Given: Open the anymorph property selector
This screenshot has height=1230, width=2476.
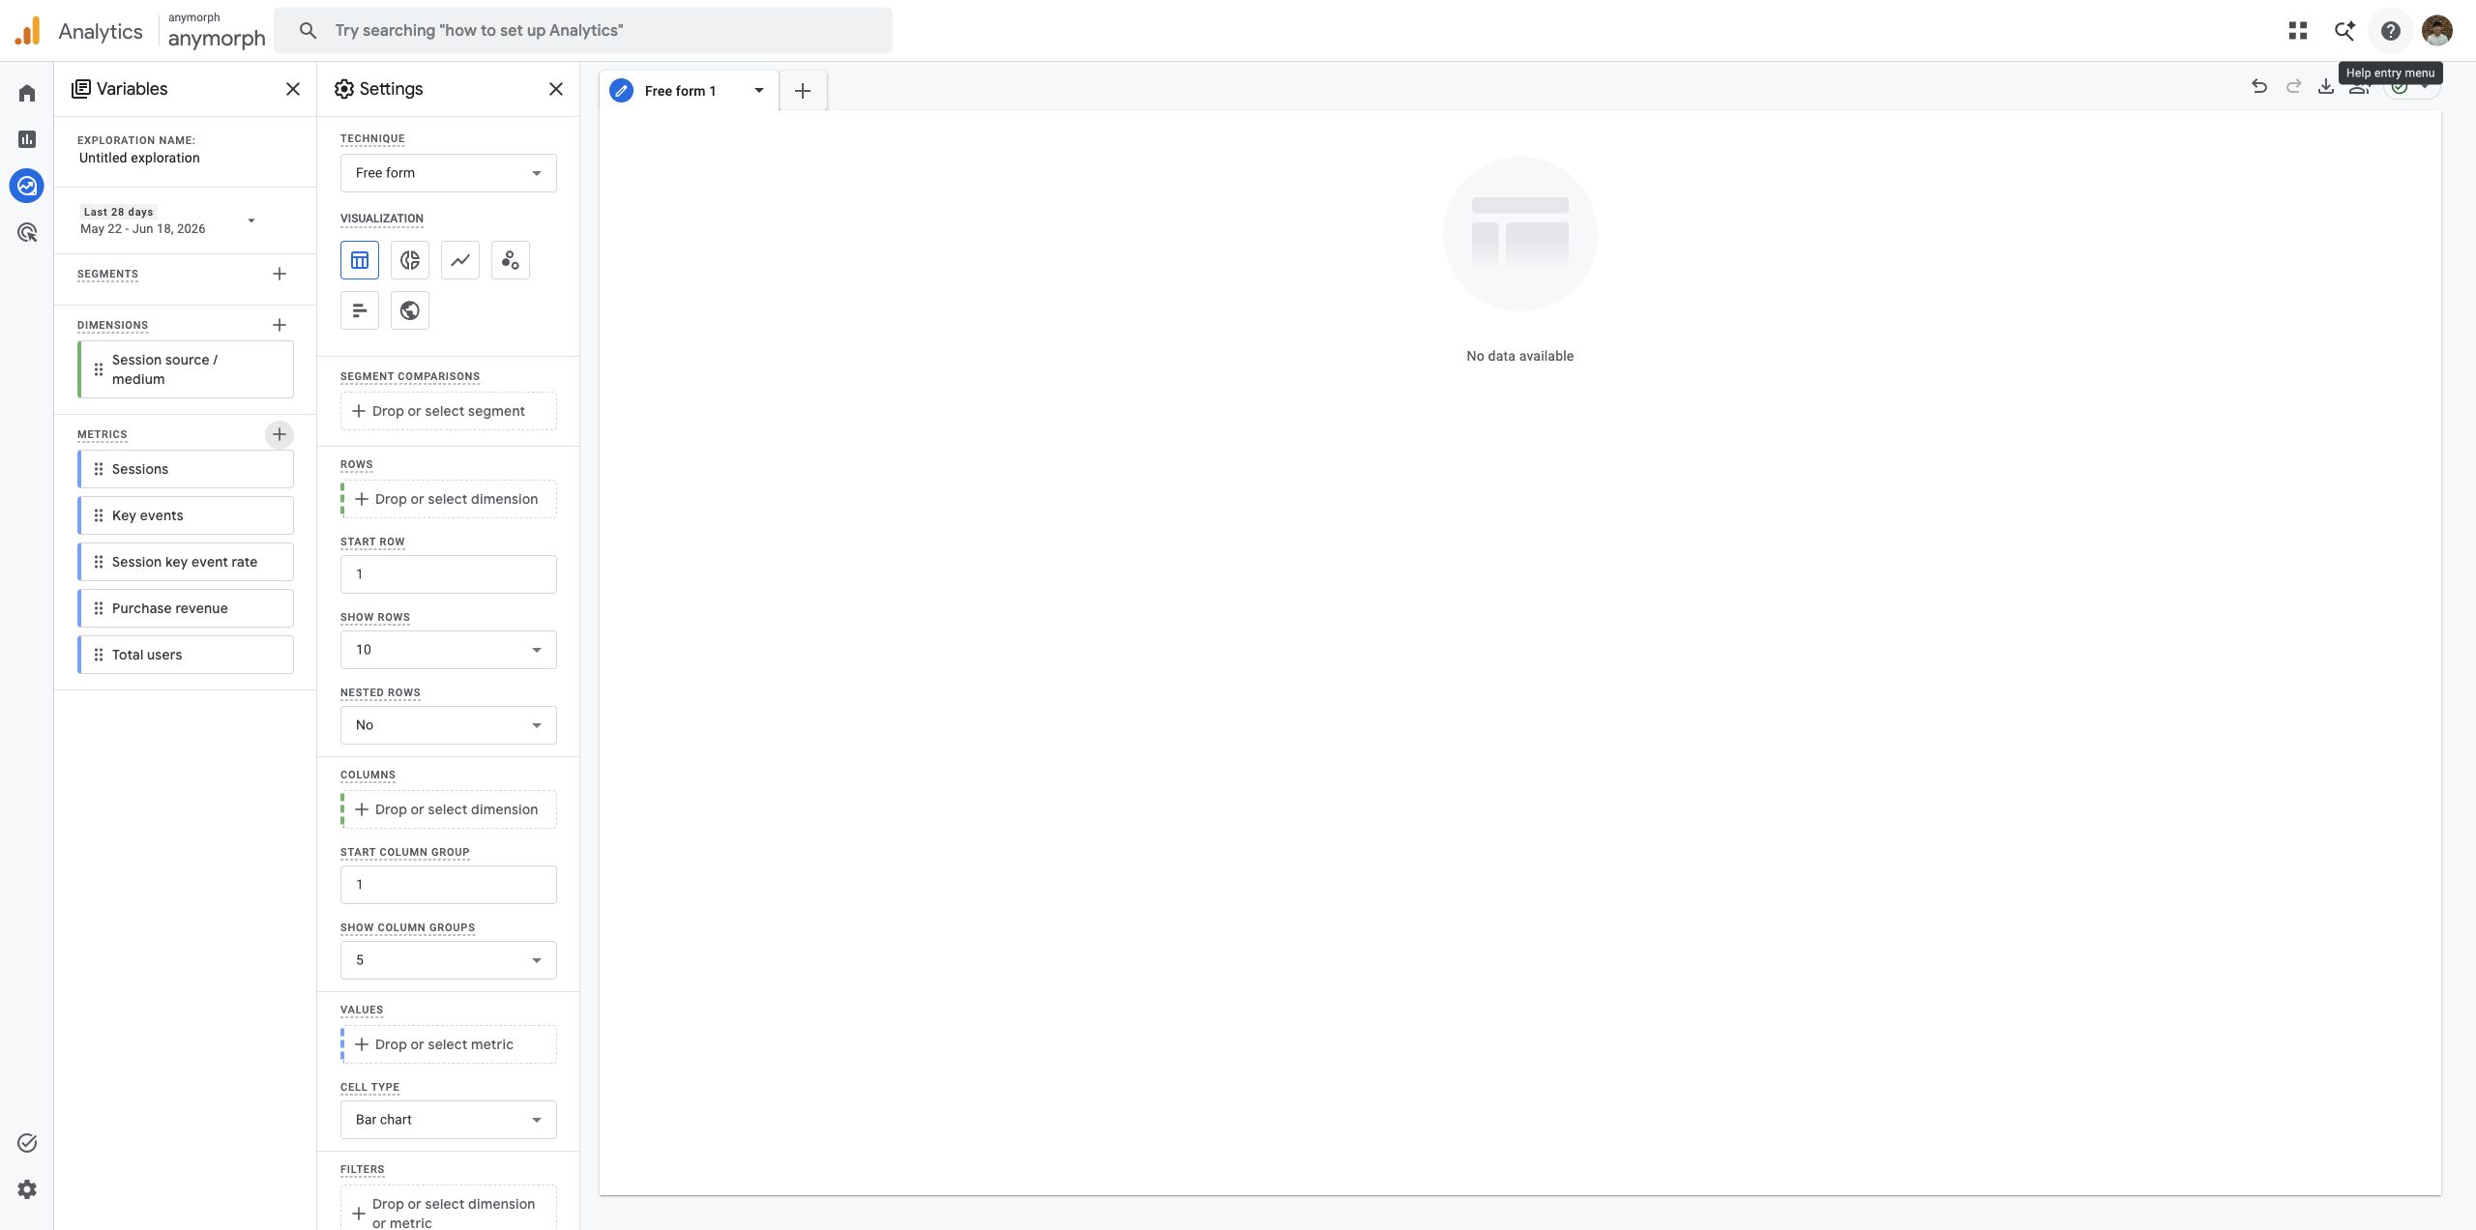Looking at the screenshot, I should point(217,31).
